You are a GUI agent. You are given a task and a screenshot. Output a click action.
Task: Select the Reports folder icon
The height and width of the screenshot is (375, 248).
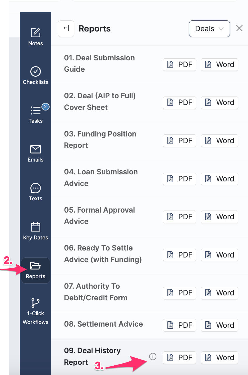pos(36,266)
